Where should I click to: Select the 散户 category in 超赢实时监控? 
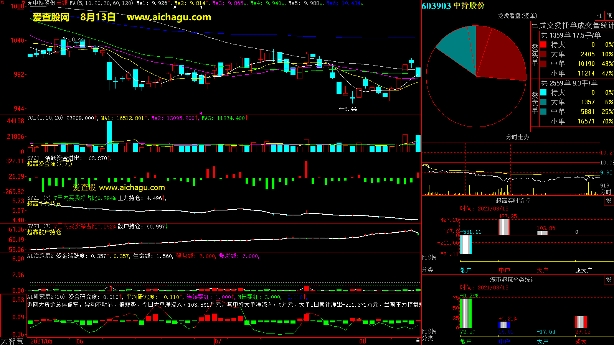(465, 270)
